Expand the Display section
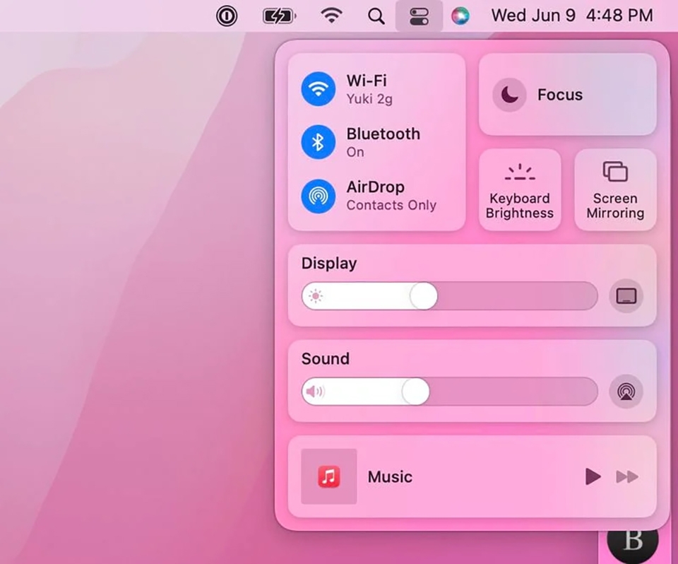Viewport: 678px width, 564px height. [x=328, y=263]
